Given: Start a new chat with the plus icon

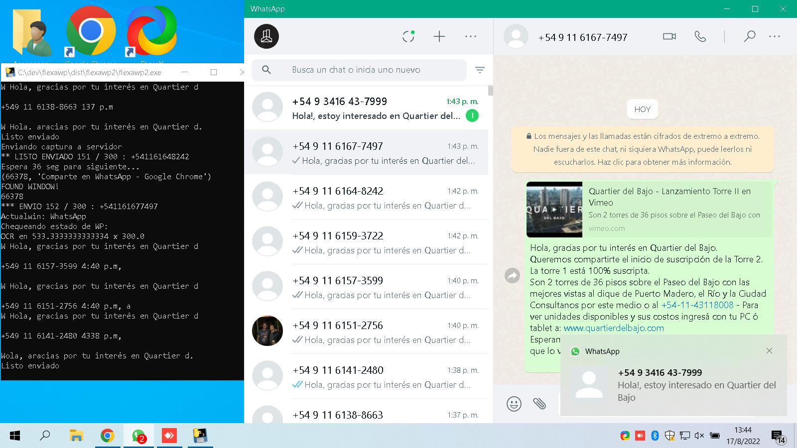Looking at the screenshot, I should (439, 36).
